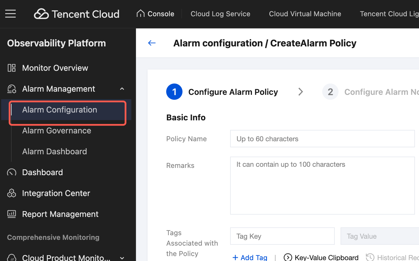Go back using the blue arrow
419x261 pixels.
click(x=152, y=43)
